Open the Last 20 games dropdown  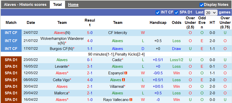coord(211,12)
